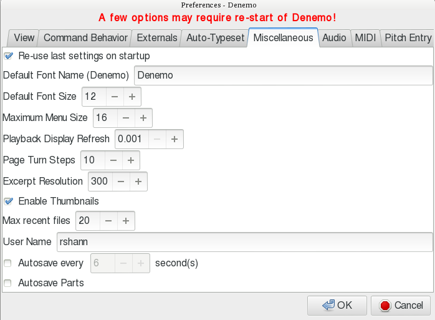Decrease Maximum Menu Size value
The width and height of the screenshot is (435, 320).
125,118
